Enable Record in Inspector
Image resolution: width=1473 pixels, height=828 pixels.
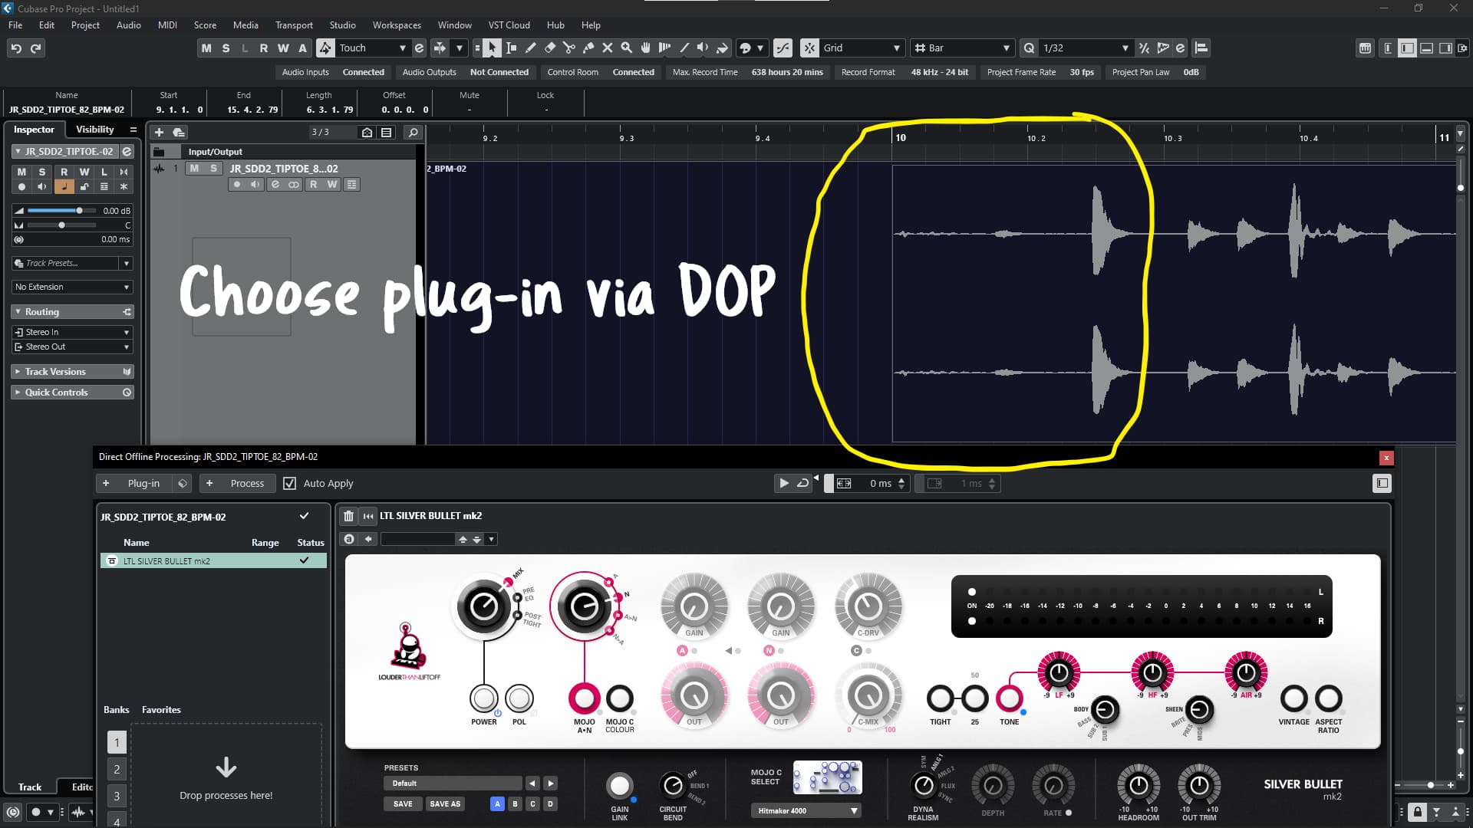[x=21, y=186]
